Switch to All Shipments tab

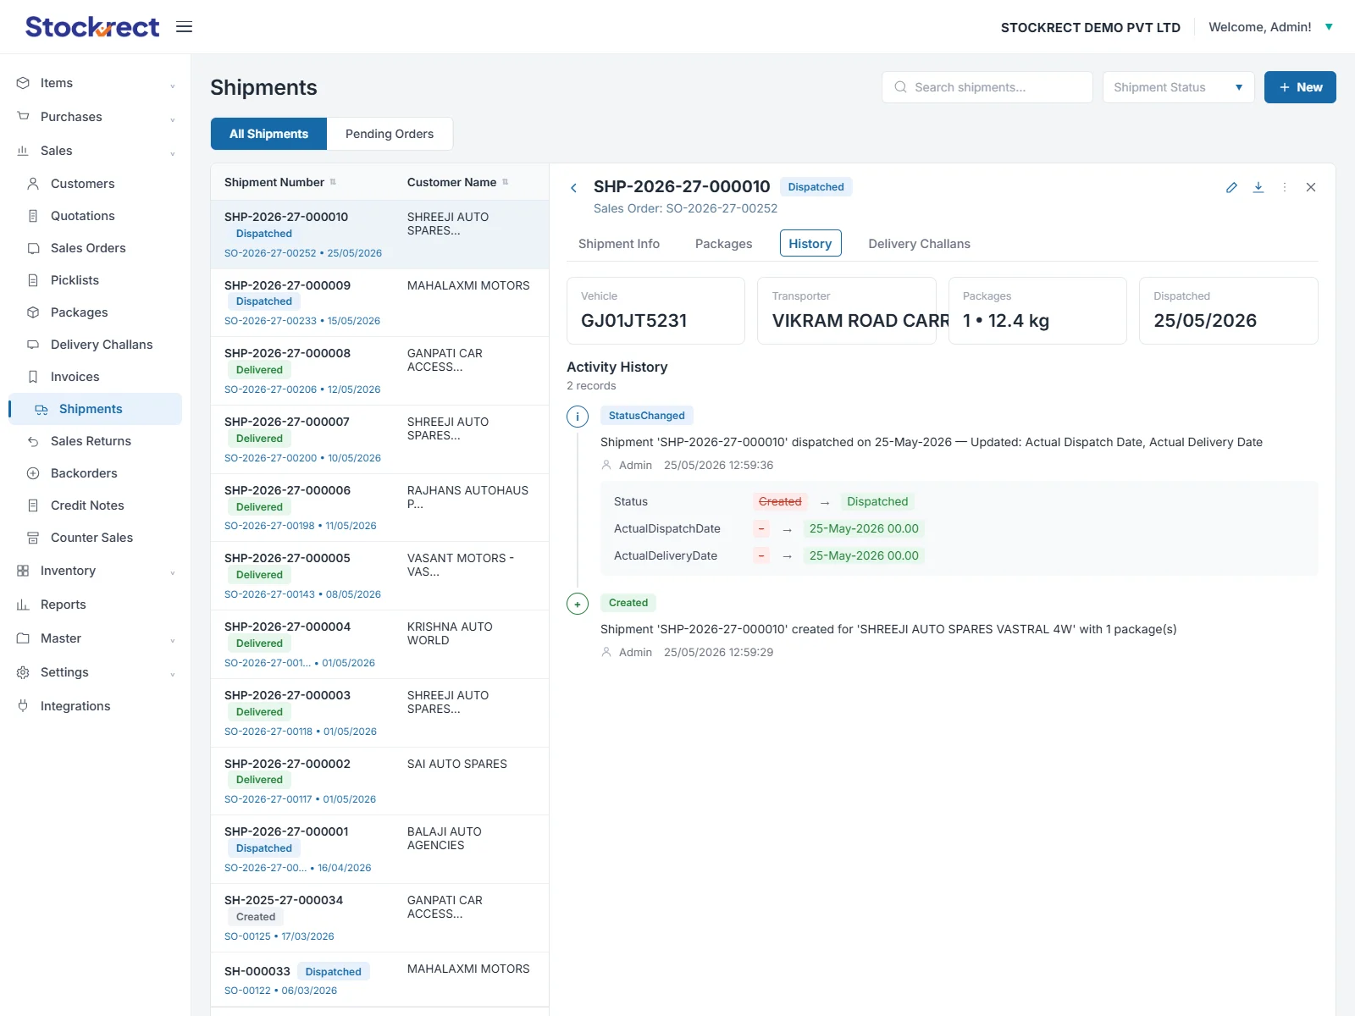coord(268,134)
